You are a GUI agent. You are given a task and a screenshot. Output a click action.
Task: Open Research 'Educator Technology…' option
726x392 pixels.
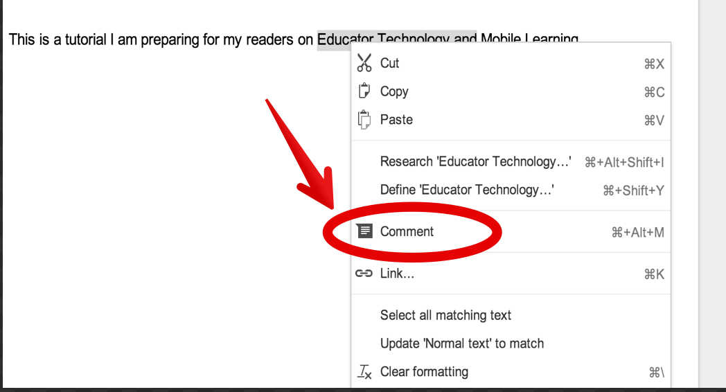pos(511,161)
